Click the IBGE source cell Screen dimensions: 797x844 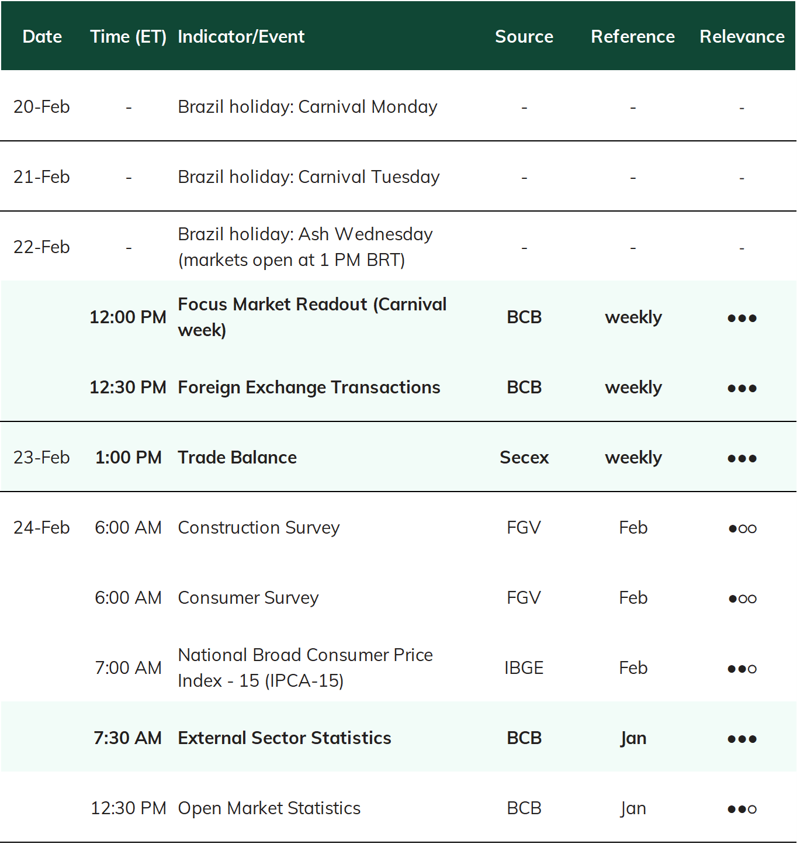point(524,667)
